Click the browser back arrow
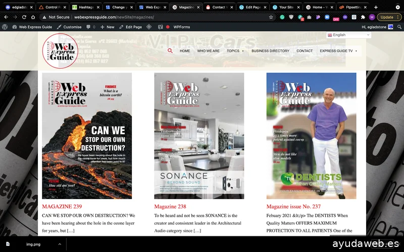 coord(6,17)
